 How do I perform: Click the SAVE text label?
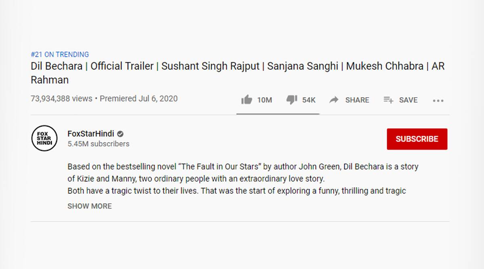[x=408, y=100]
